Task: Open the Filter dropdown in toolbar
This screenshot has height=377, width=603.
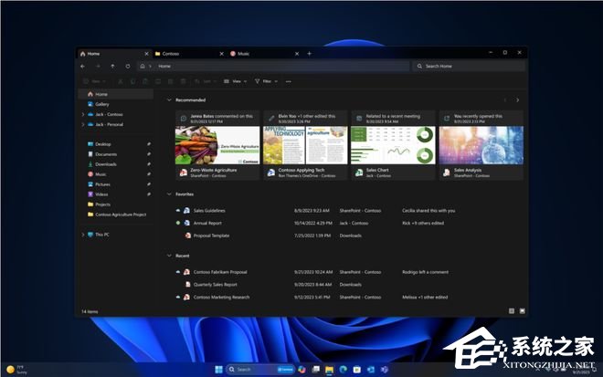Action: coord(266,81)
